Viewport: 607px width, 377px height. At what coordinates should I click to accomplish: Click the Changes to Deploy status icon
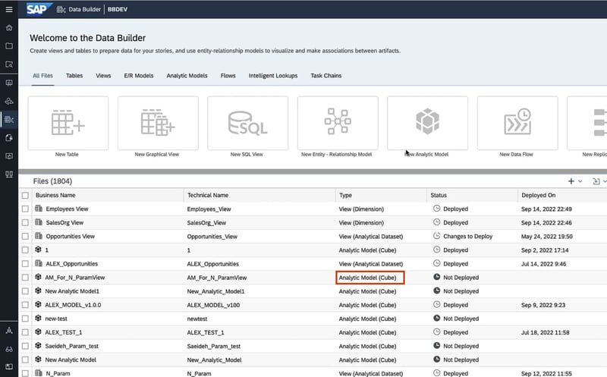[x=437, y=236]
